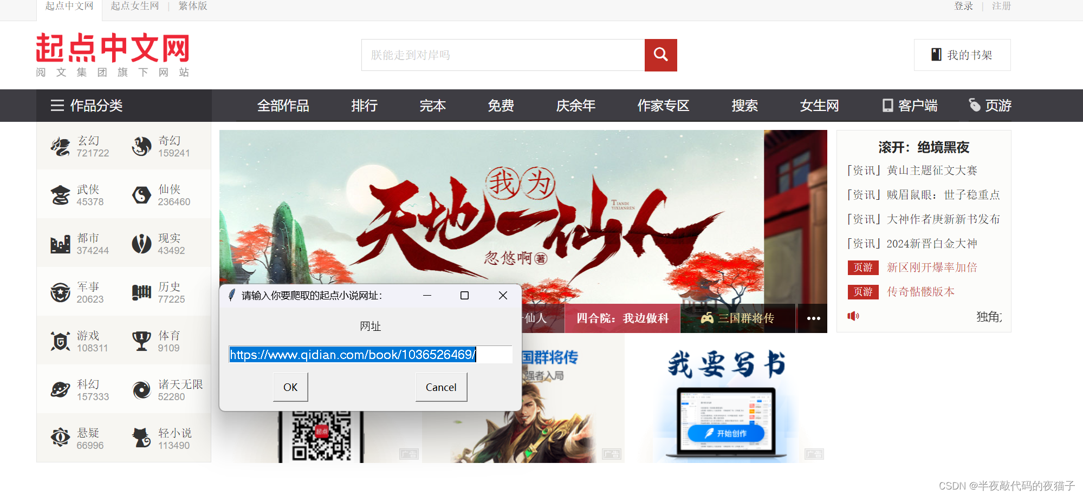The image size is (1083, 496).
Task: Minimize the URL input dialog
Action: [x=427, y=295]
